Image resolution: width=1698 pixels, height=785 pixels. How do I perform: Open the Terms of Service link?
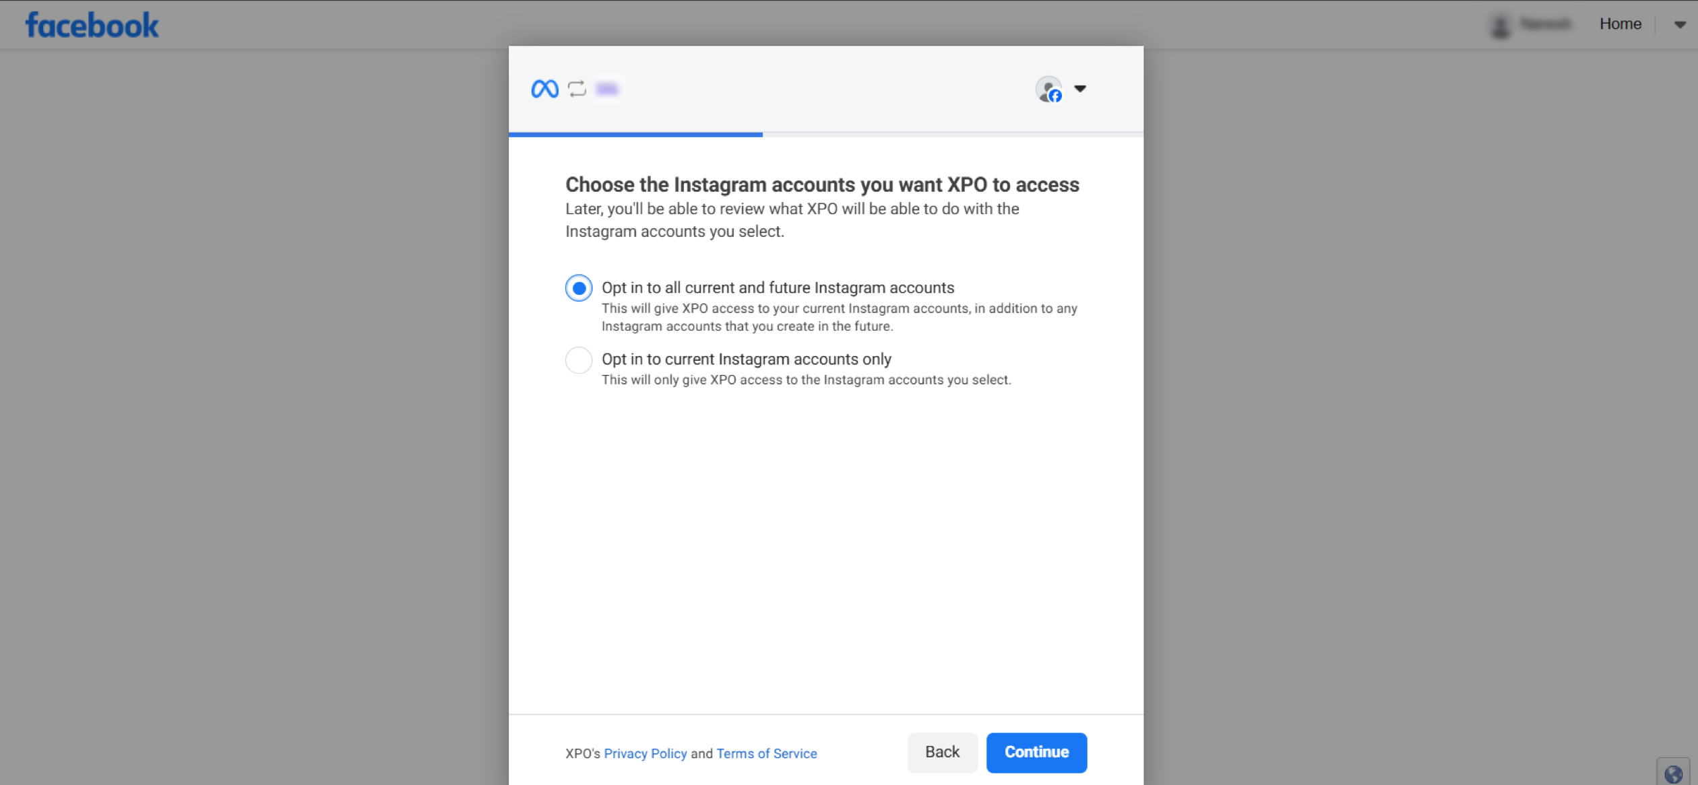point(766,753)
